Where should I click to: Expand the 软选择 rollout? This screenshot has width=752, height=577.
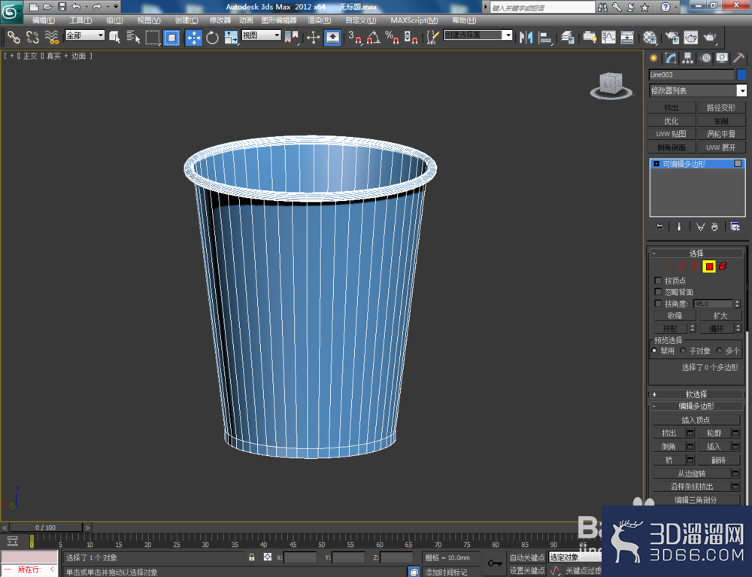click(696, 393)
